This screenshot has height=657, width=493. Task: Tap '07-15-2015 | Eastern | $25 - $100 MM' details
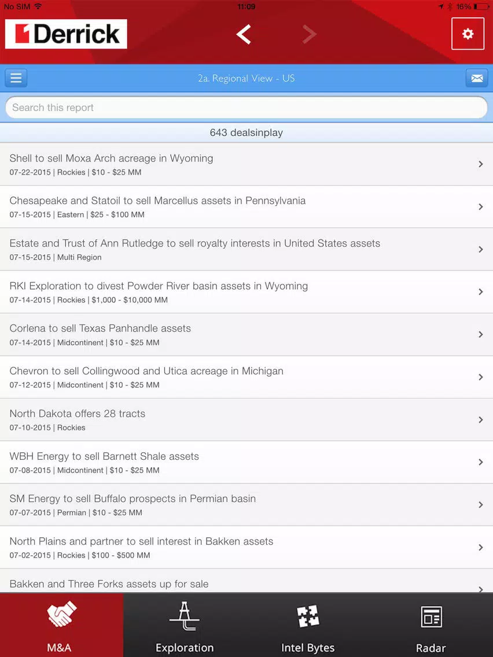[x=77, y=215]
